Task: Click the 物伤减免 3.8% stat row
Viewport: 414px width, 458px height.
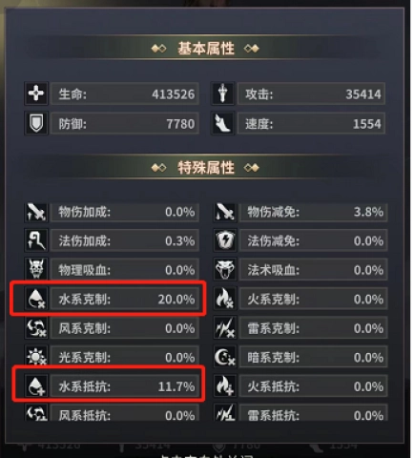Action: [x=300, y=213]
